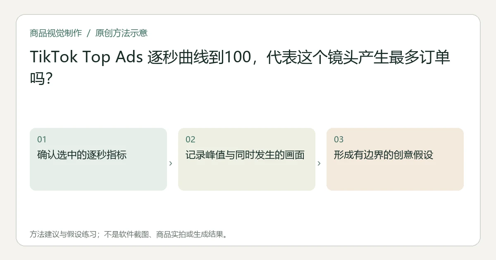Click the step number 02
The width and height of the screenshot is (496, 260).
191,139
